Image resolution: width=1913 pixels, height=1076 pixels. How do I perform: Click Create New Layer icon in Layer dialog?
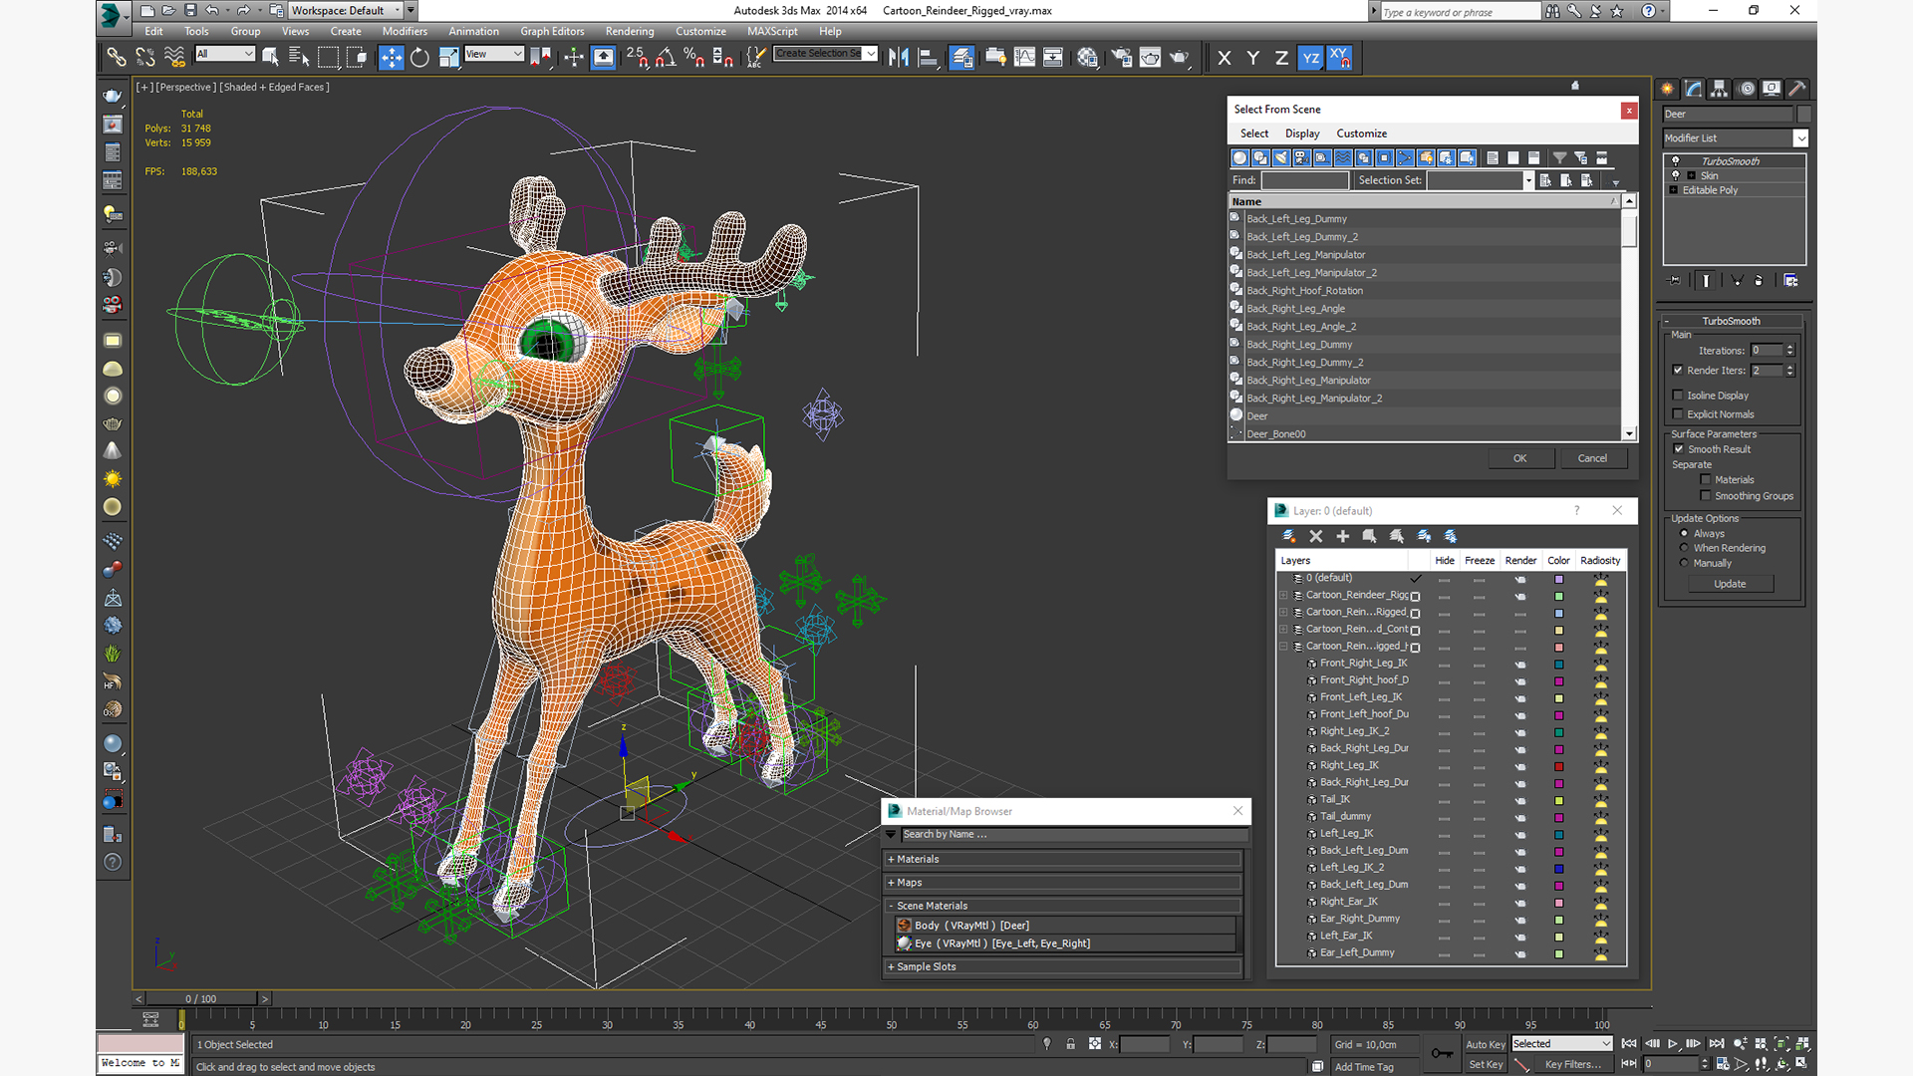point(1289,536)
